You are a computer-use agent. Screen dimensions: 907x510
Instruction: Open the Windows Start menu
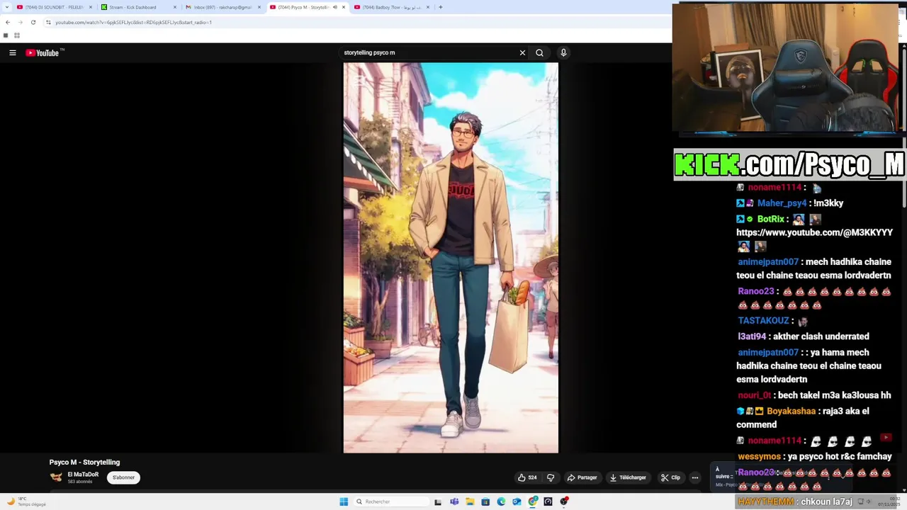(344, 501)
